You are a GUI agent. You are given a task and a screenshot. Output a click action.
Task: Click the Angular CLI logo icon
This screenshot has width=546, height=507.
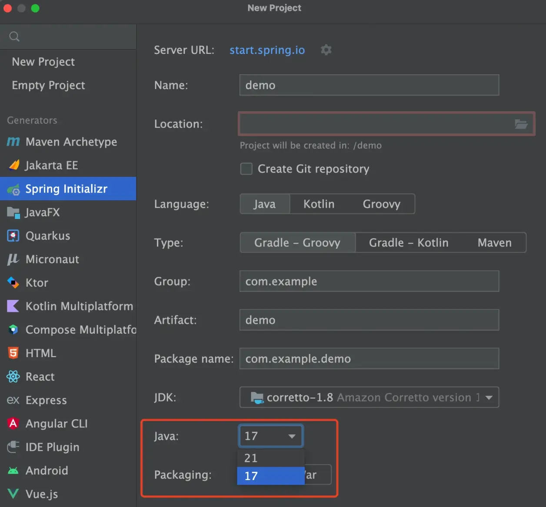point(13,423)
